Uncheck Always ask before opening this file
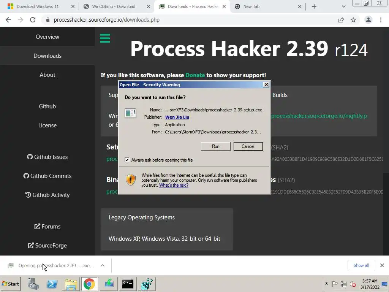 tap(127, 160)
